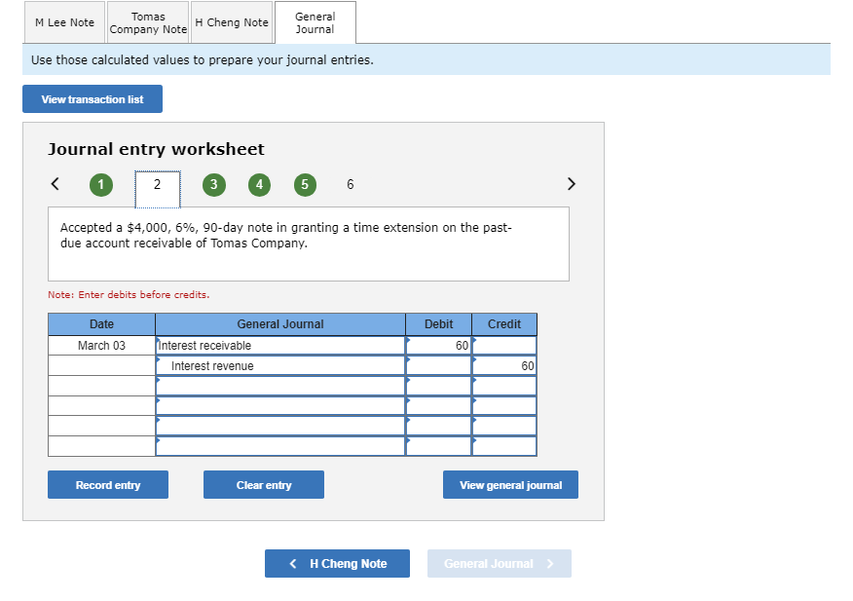853x601 pixels.
Task: Go to journal entry step 5
Action: click(305, 185)
